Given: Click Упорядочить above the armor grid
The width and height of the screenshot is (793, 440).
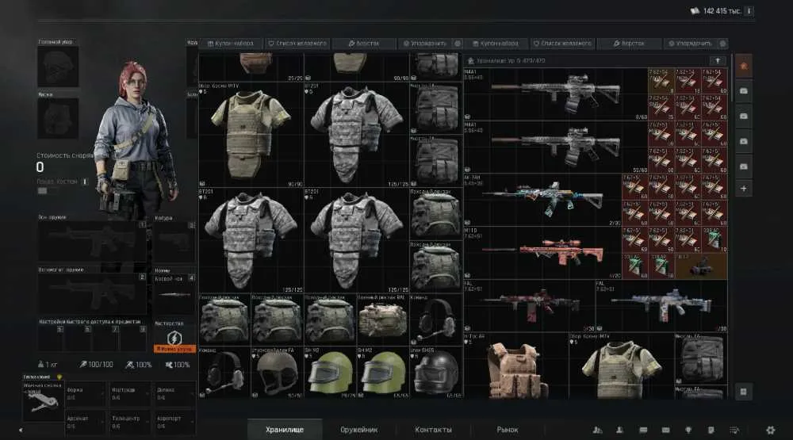Looking at the screenshot, I should (425, 44).
